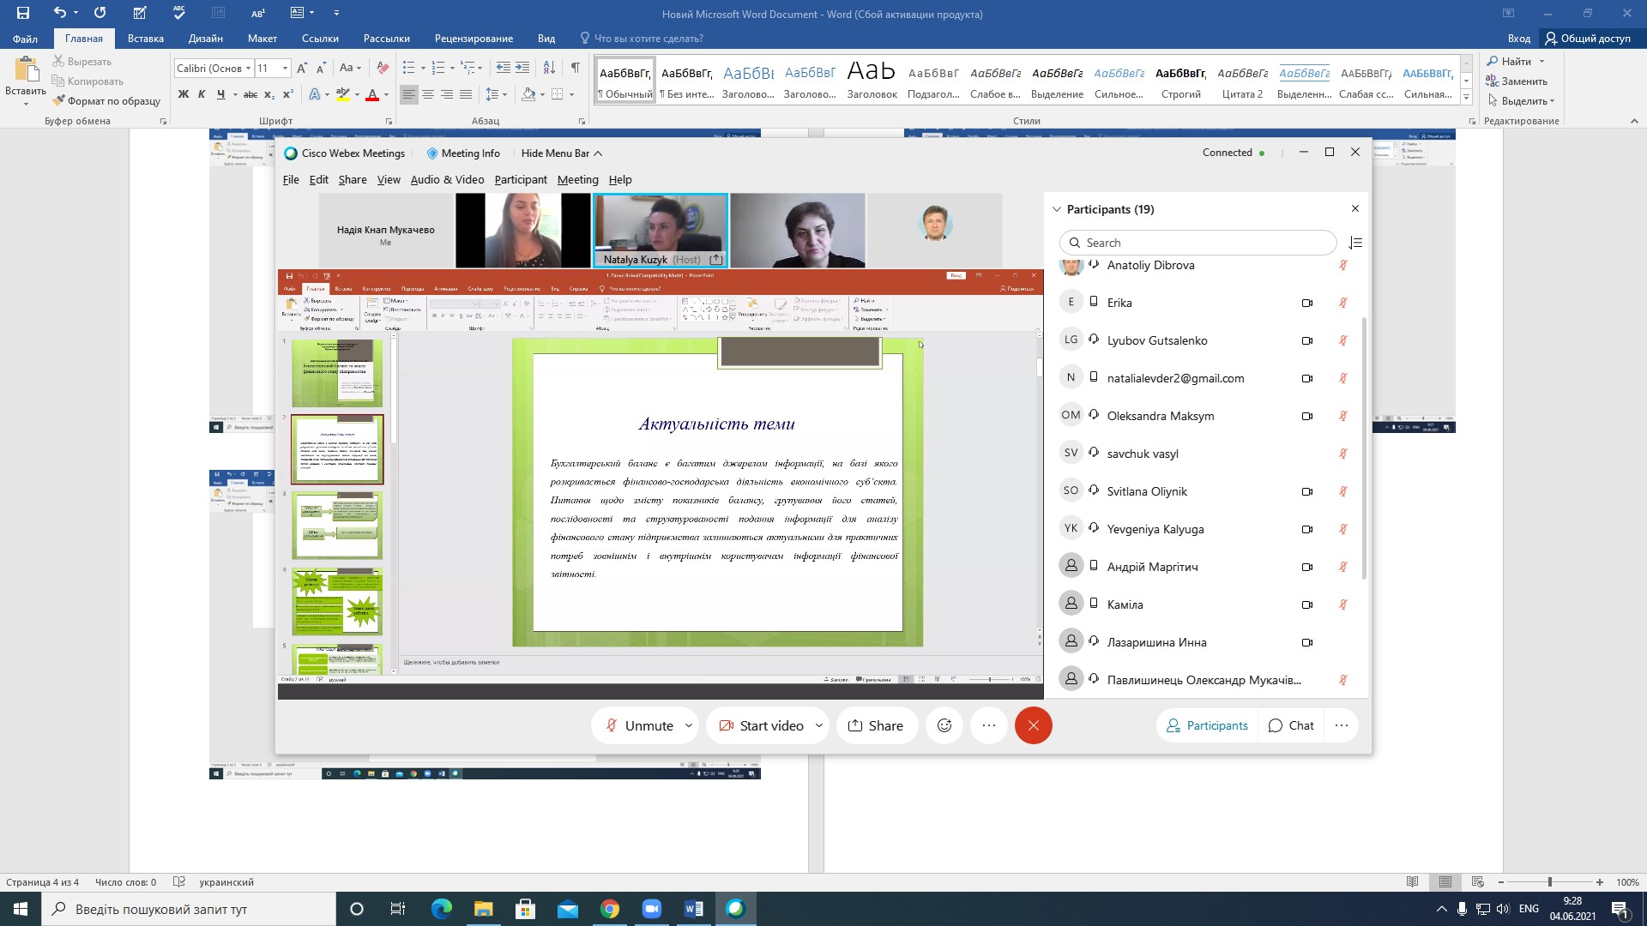Decrease paragraph indent in Word
This screenshot has width=1647, height=926.
[x=504, y=68]
